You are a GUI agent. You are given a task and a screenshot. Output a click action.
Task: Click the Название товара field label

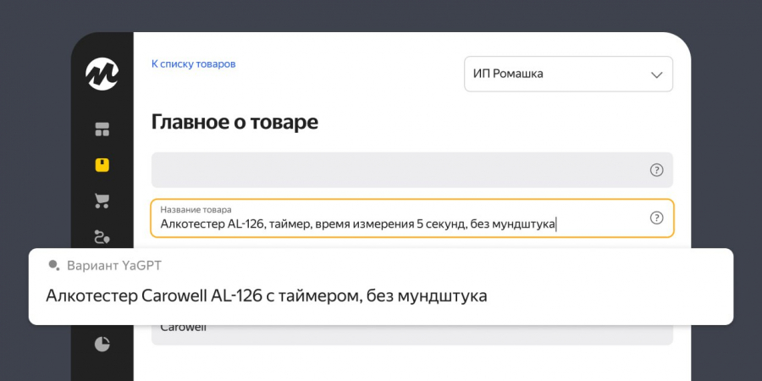(196, 209)
